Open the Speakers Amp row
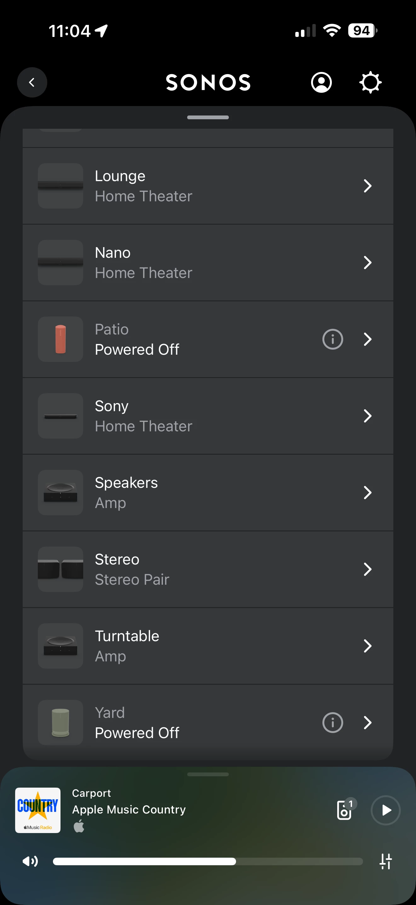The width and height of the screenshot is (416, 905). [x=208, y=493]
